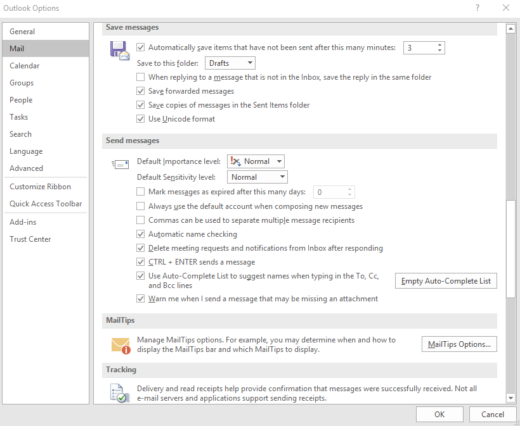
Task: Go to Advanced options category
Action: click(46, 168)
